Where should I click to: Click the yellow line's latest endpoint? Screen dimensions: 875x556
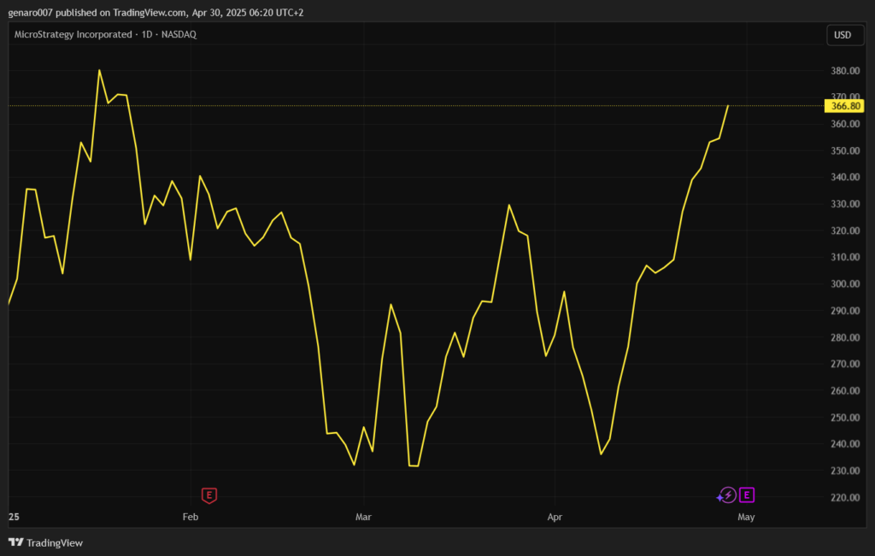tap(728, 106)
